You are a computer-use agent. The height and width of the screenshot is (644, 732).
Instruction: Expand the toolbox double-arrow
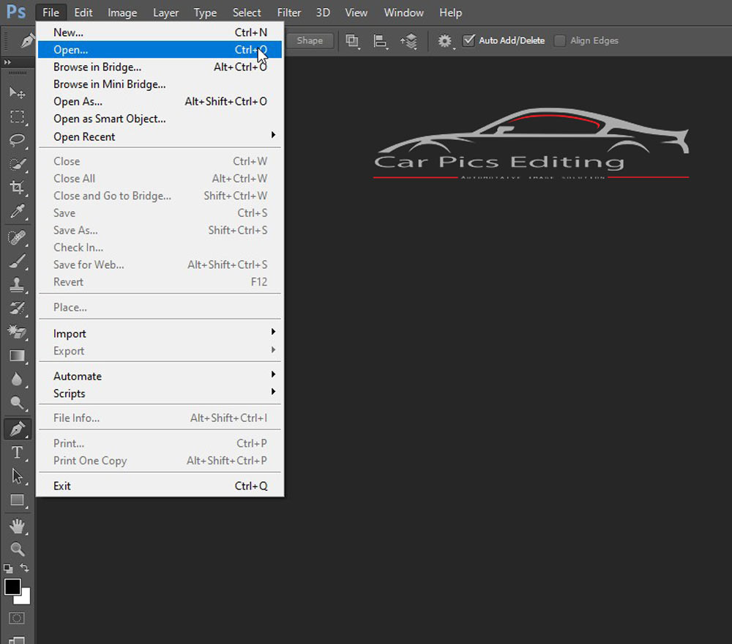[x=7, y=62]
